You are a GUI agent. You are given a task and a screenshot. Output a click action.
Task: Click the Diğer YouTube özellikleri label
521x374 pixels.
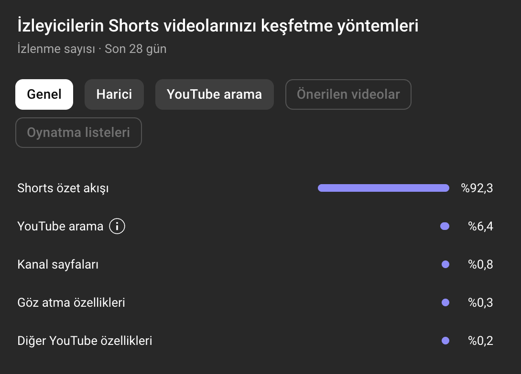click(x=85, y=341)
